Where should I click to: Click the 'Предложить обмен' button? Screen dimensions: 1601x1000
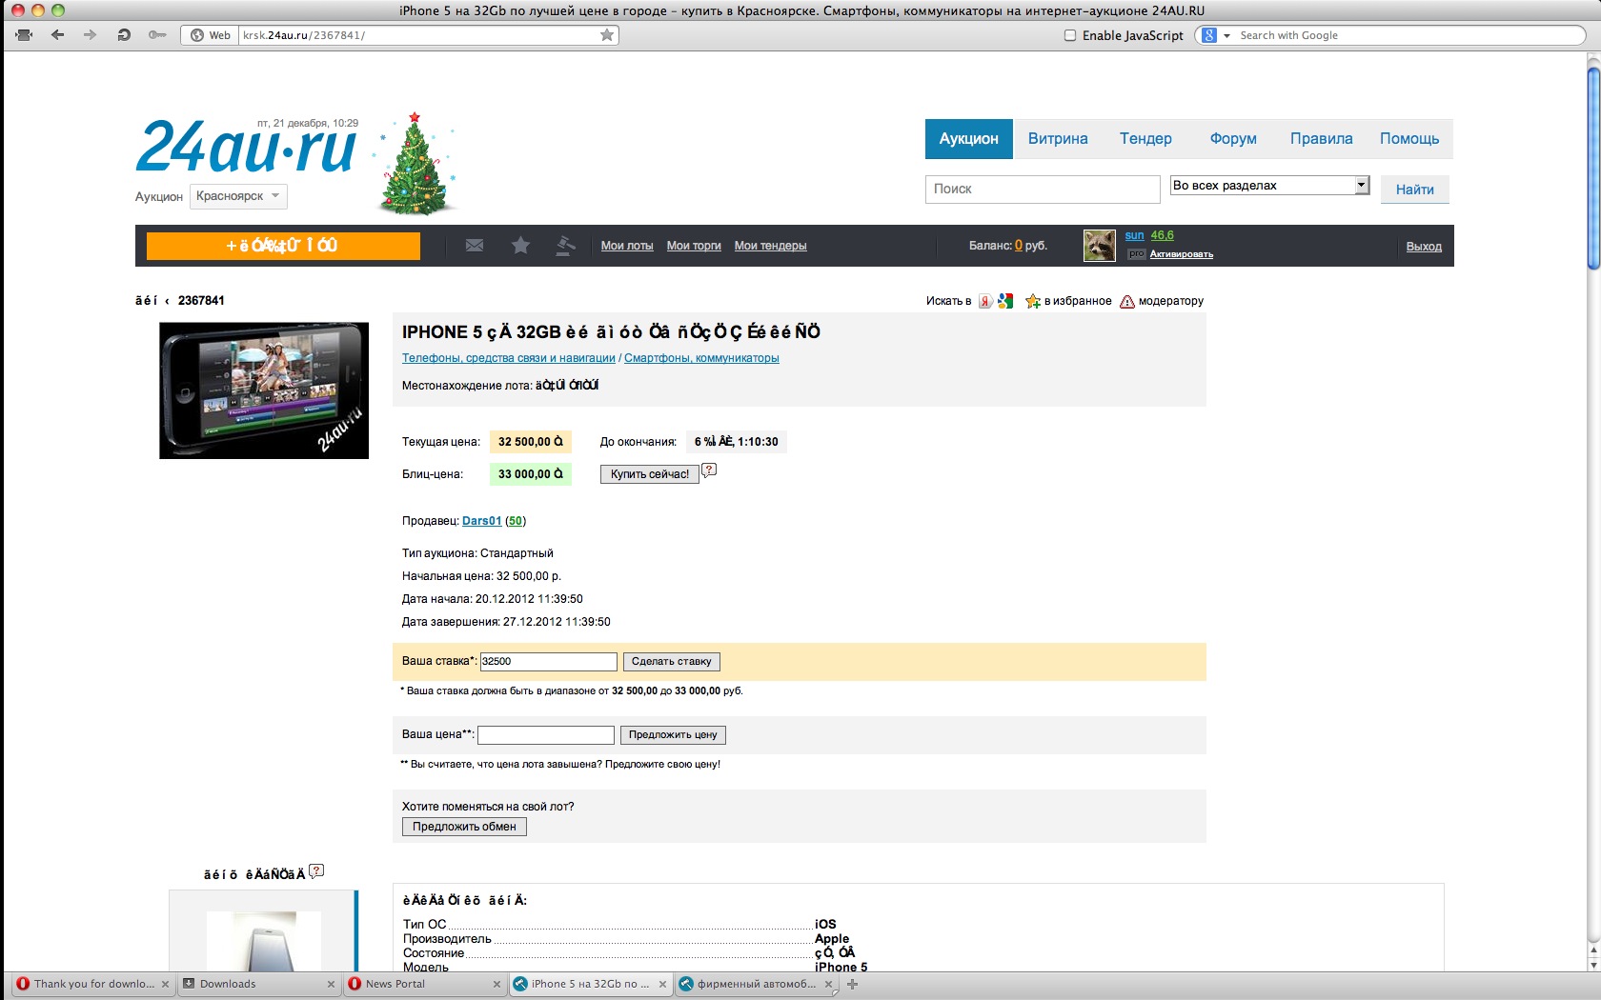[464, 827]
